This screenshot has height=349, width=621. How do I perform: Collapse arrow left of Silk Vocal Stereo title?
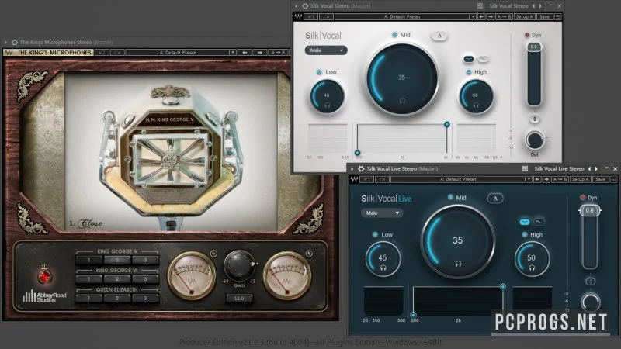(296, 6)
